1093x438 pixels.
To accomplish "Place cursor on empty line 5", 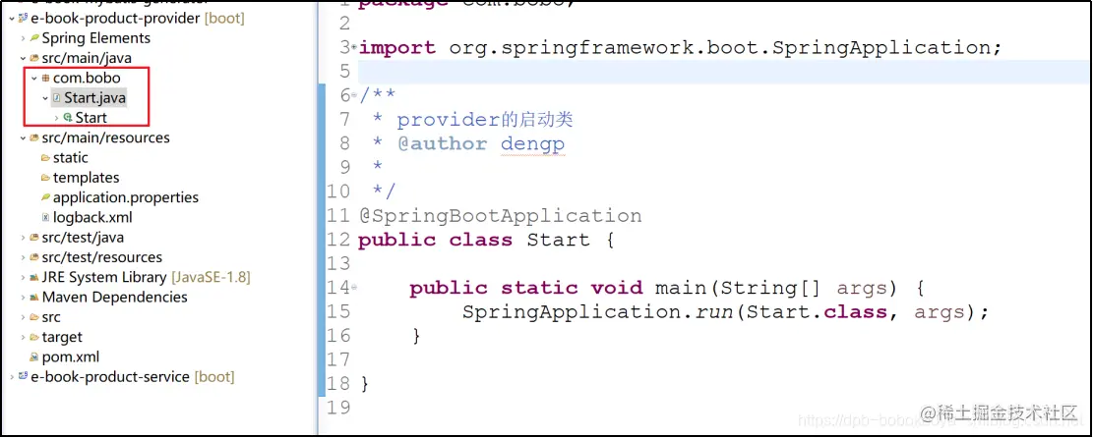I will click(725, 71).
